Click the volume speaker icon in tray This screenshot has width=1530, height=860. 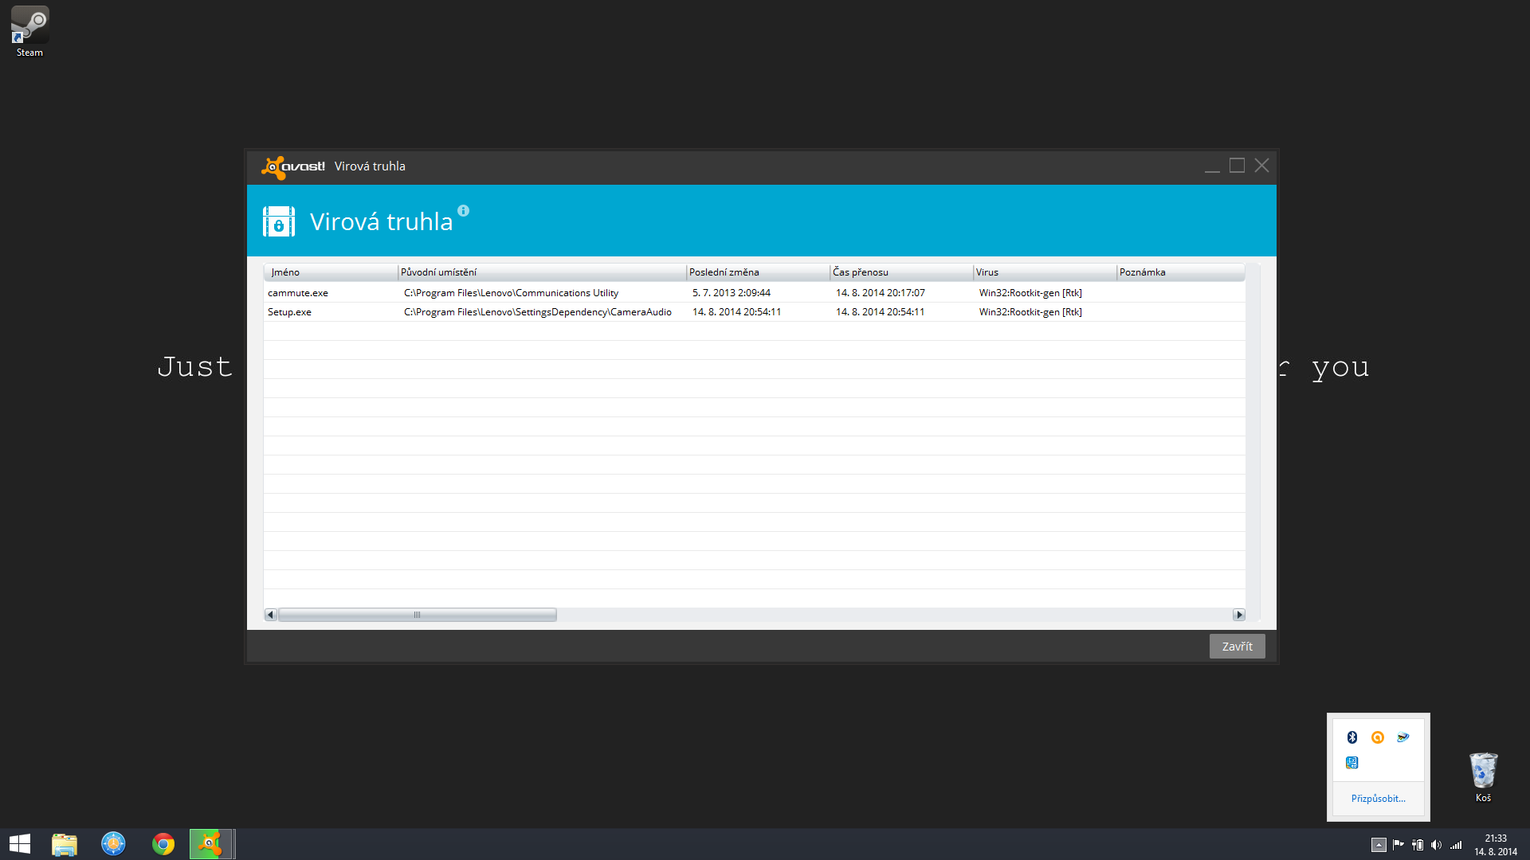click(1436, 845)
